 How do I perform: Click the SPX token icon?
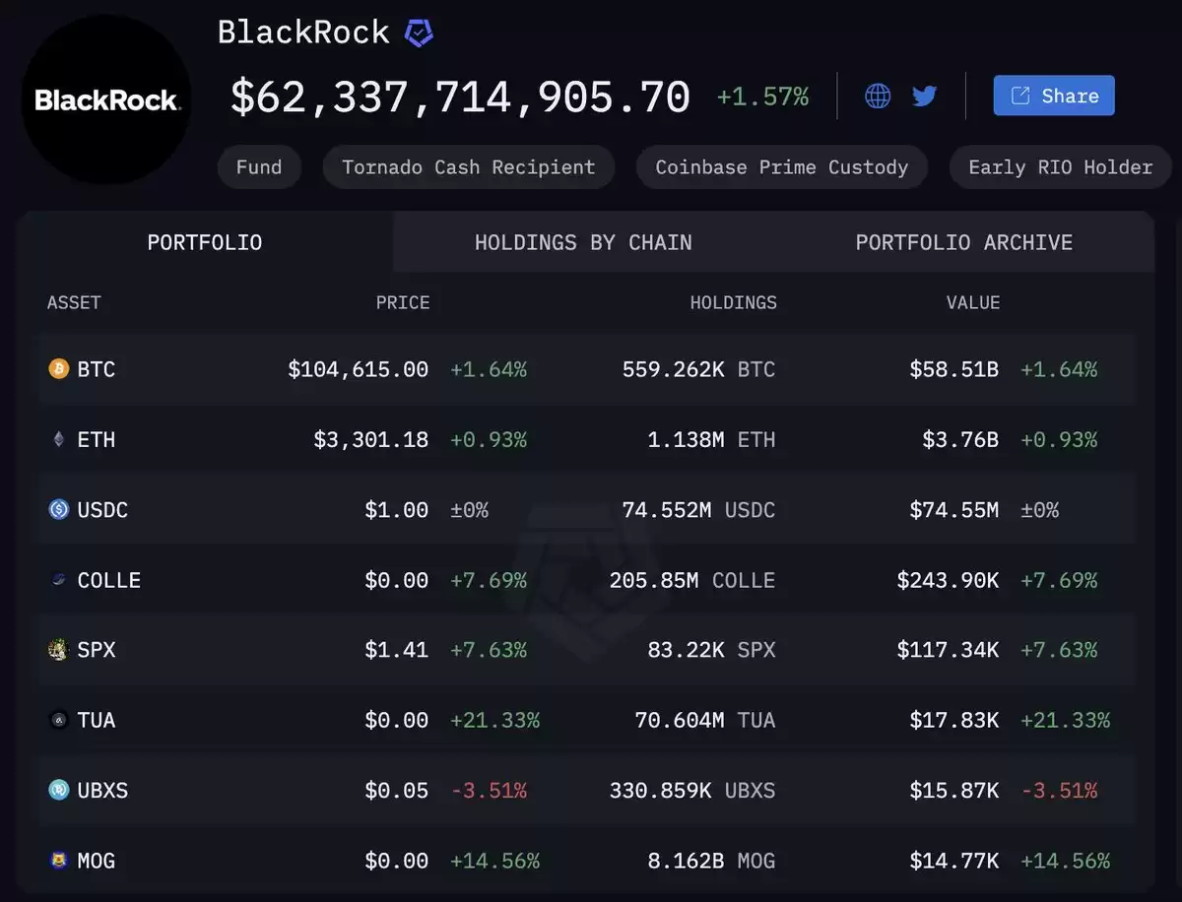[59, 650]
